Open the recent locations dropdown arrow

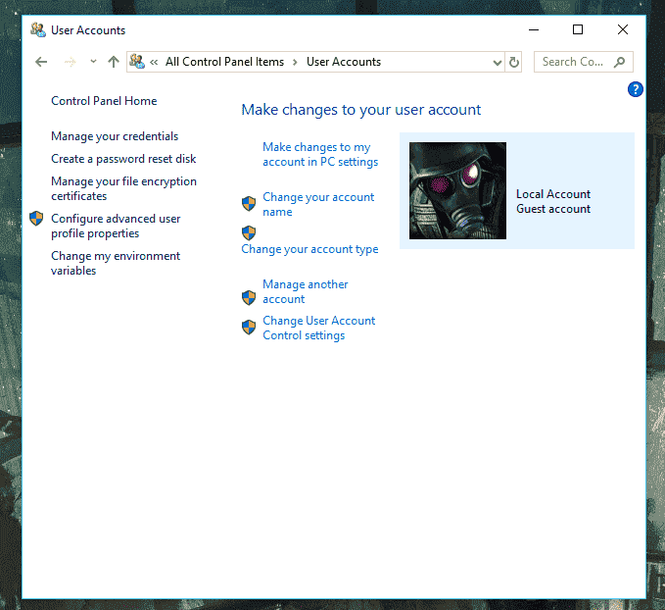tap(93, 62)
